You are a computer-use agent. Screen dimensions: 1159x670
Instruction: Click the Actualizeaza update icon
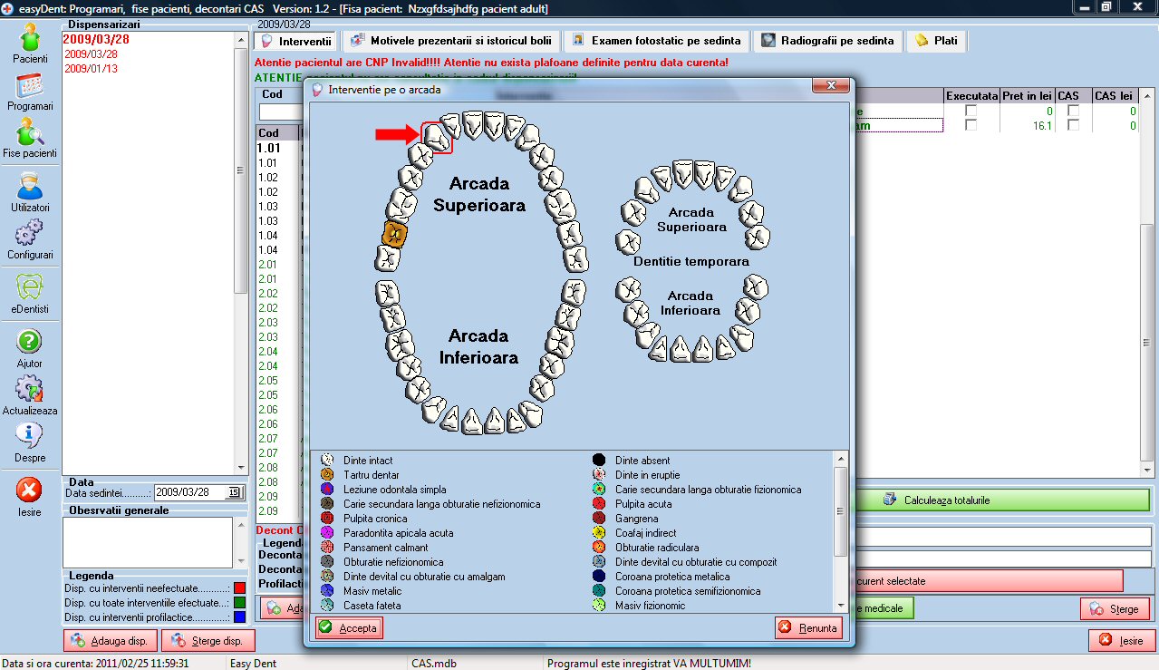(x=30, y=393)
